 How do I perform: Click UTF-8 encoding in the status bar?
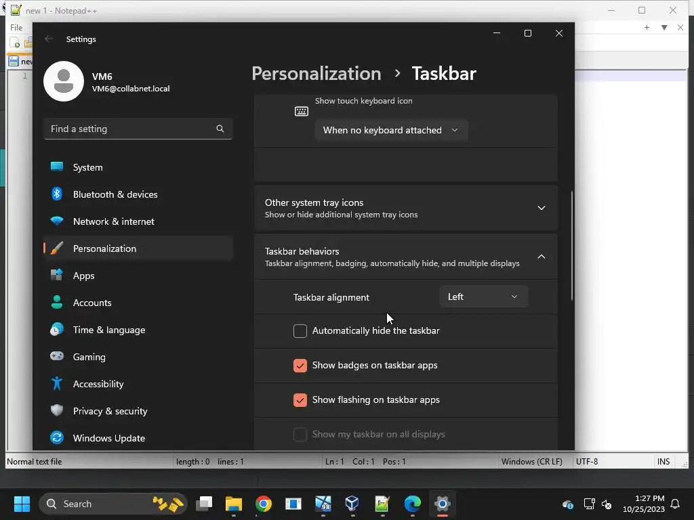tap(586, 462)
